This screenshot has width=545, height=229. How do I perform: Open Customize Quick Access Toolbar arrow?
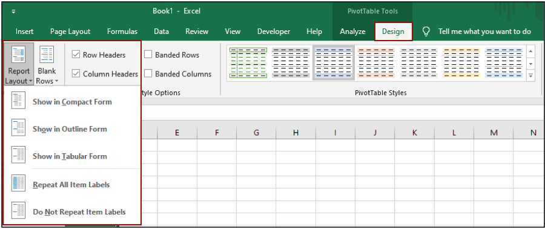[13, 11]
